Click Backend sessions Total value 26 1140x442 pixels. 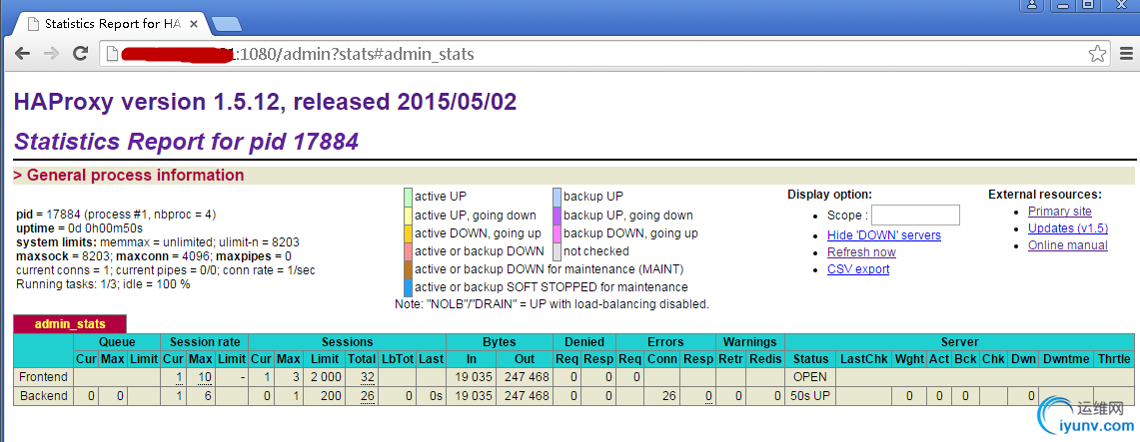368,396
